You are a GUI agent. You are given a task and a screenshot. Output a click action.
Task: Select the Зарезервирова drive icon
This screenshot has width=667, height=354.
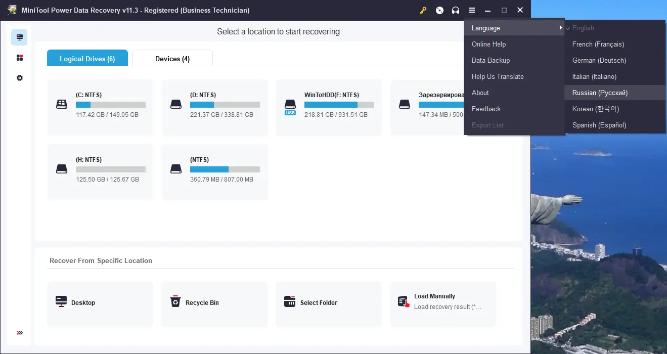click(404, 104)
